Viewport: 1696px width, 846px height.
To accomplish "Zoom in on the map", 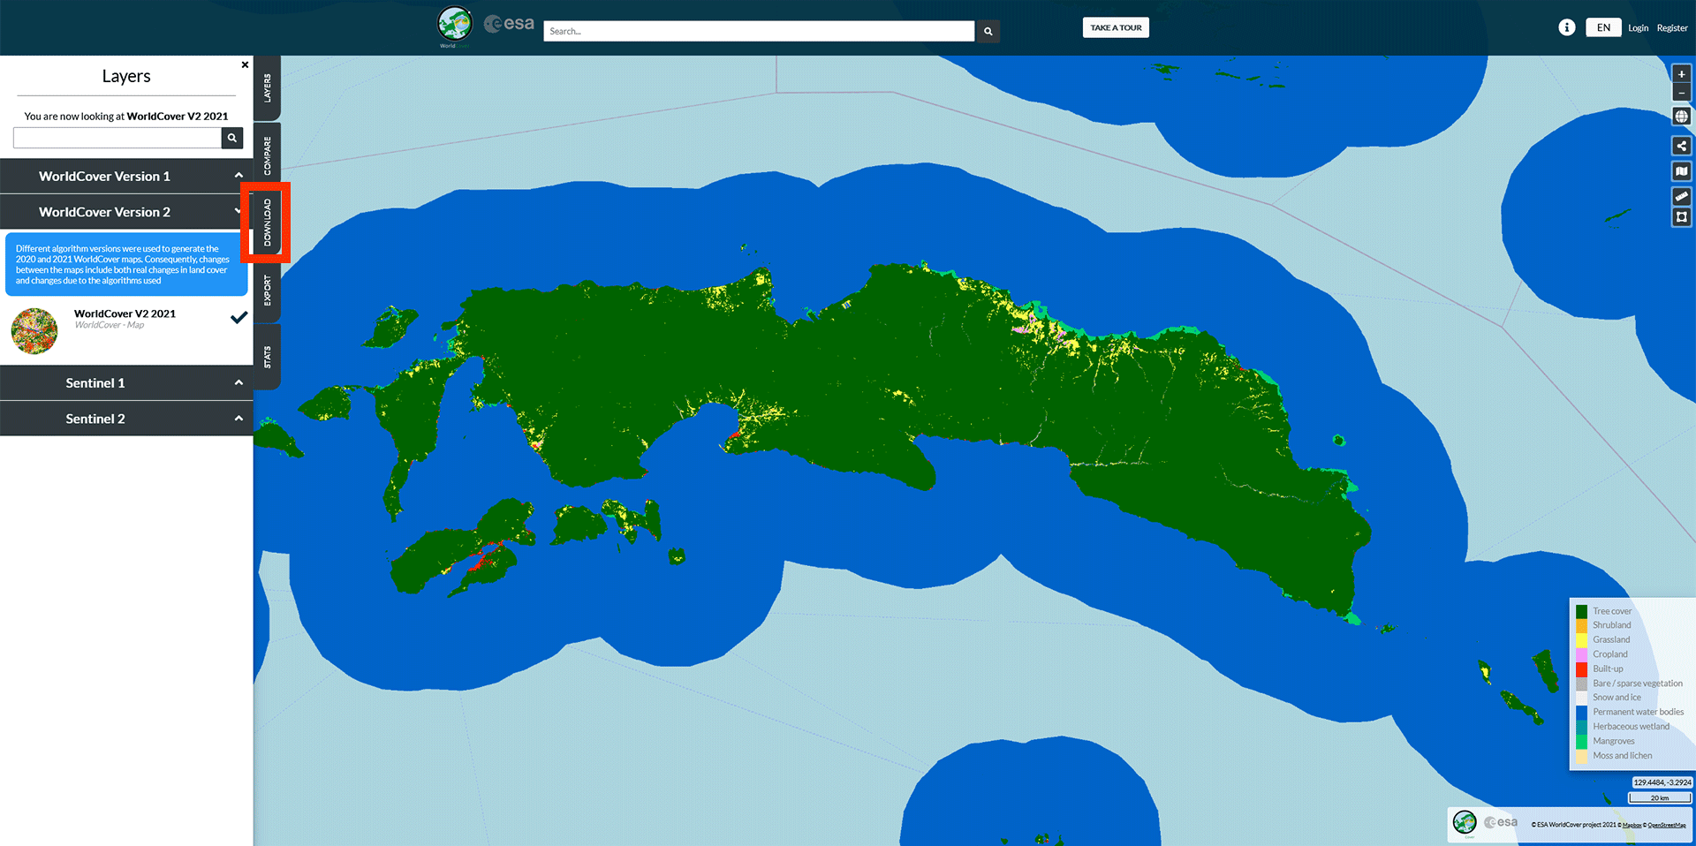I will point(1681,74).
